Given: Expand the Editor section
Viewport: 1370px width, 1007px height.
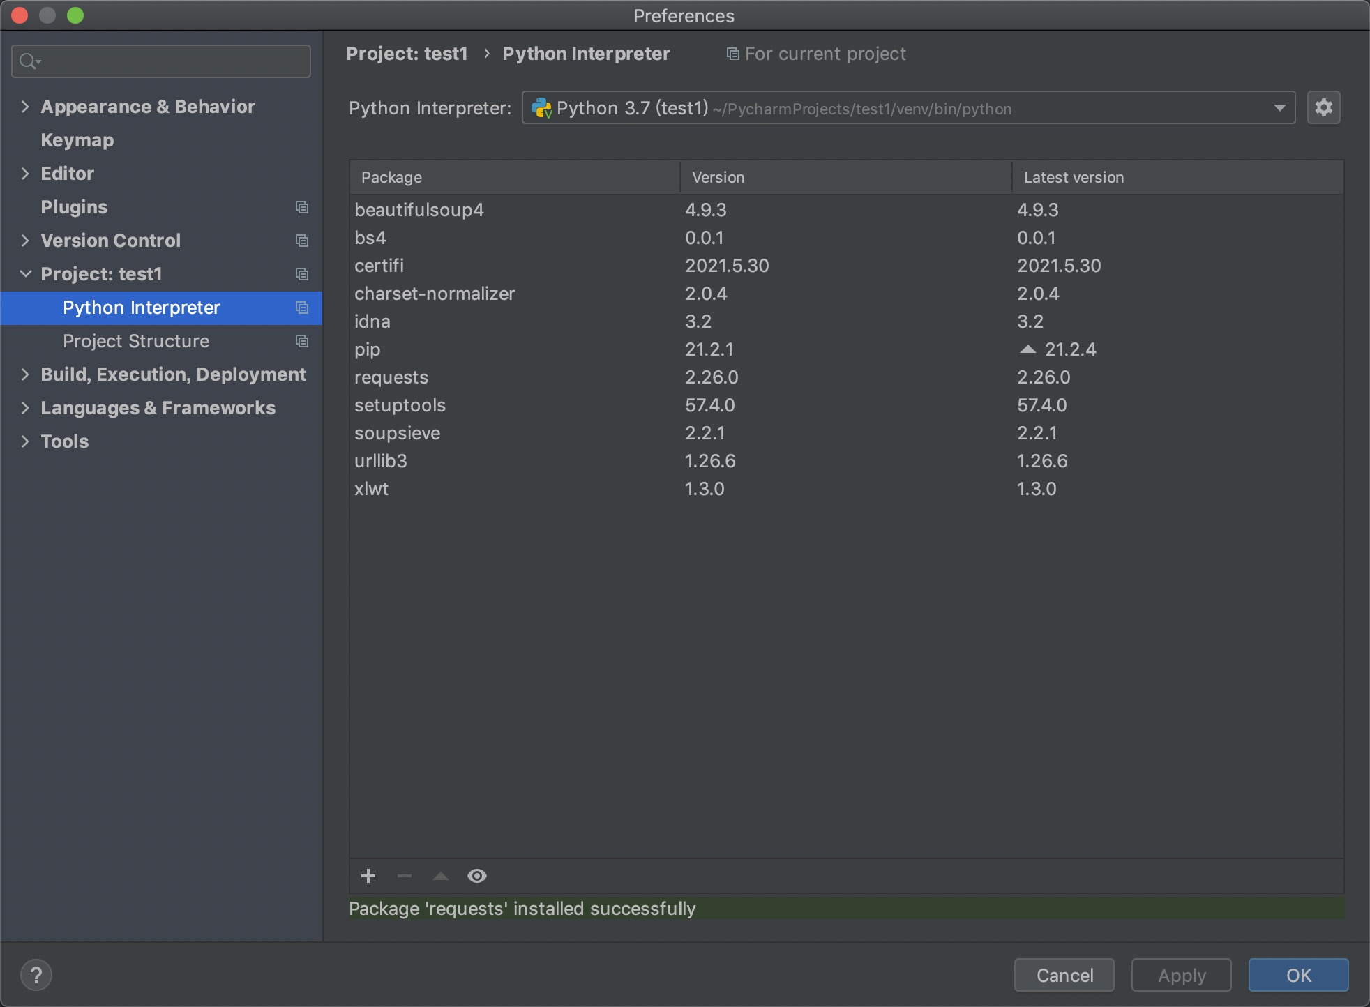Looking at the screenshot, I should coord(25,174).
